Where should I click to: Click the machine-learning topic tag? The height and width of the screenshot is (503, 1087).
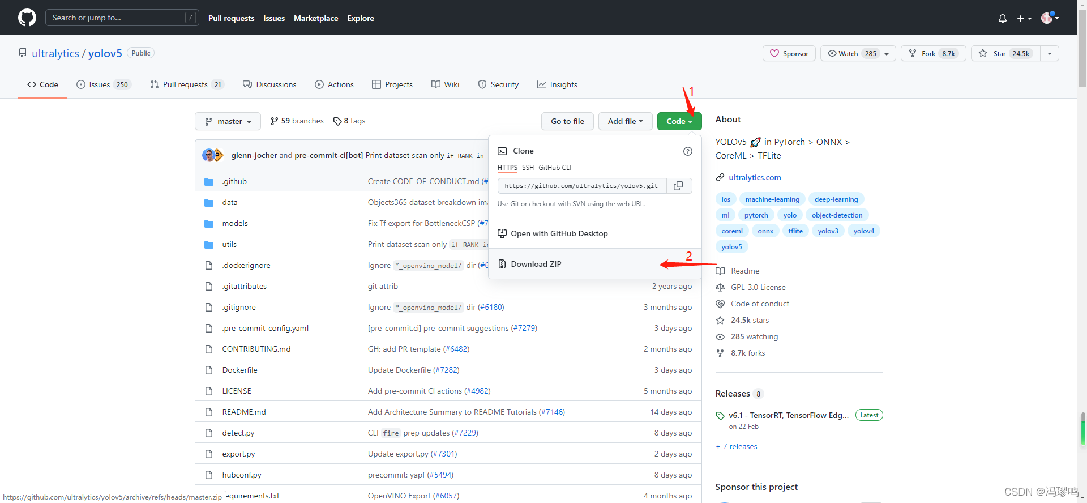(x=772, y=199)
